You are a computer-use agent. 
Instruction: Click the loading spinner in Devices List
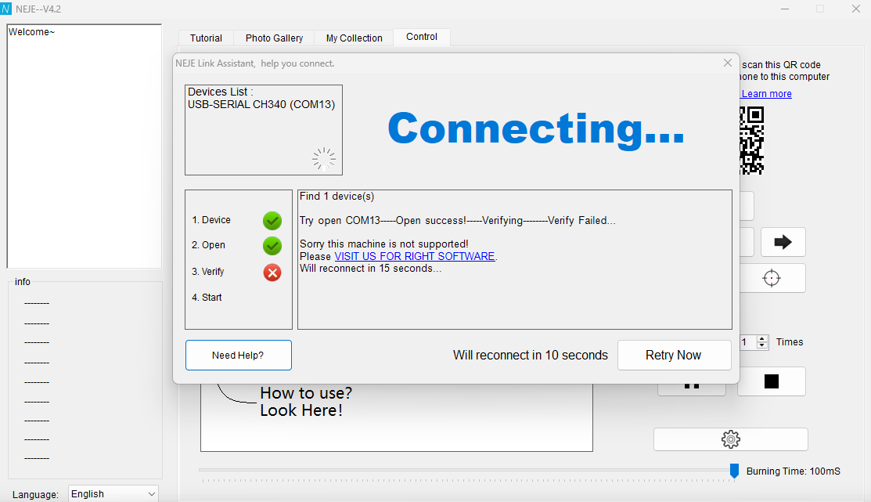324,159
